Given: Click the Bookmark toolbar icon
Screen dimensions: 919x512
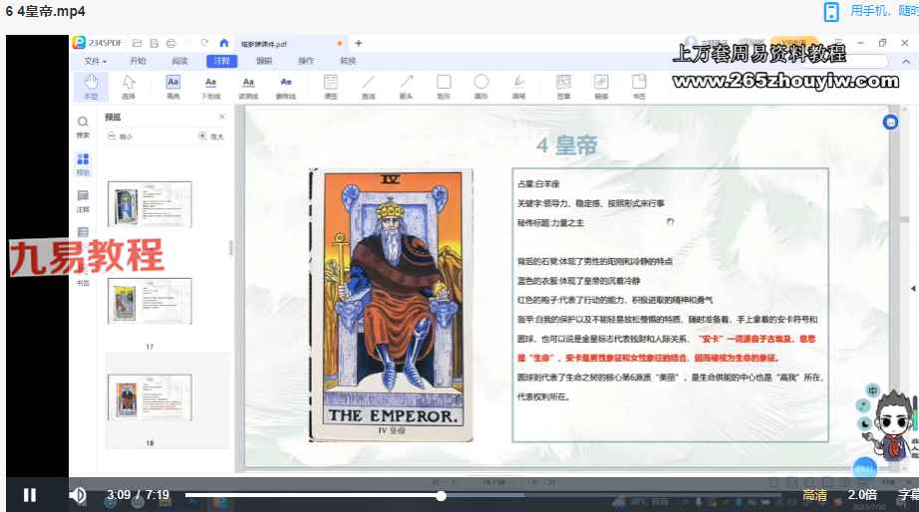Looking at the screenshot, I should tap(639, 86).
